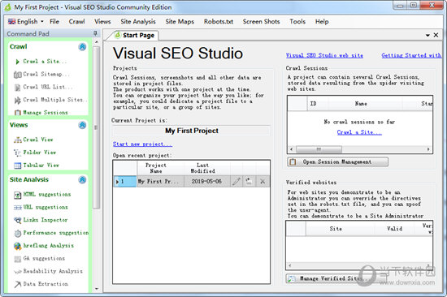This screenshot has height=297, width=447.
Task: Click the URL suggestions icon
Action: click(18, 208)
